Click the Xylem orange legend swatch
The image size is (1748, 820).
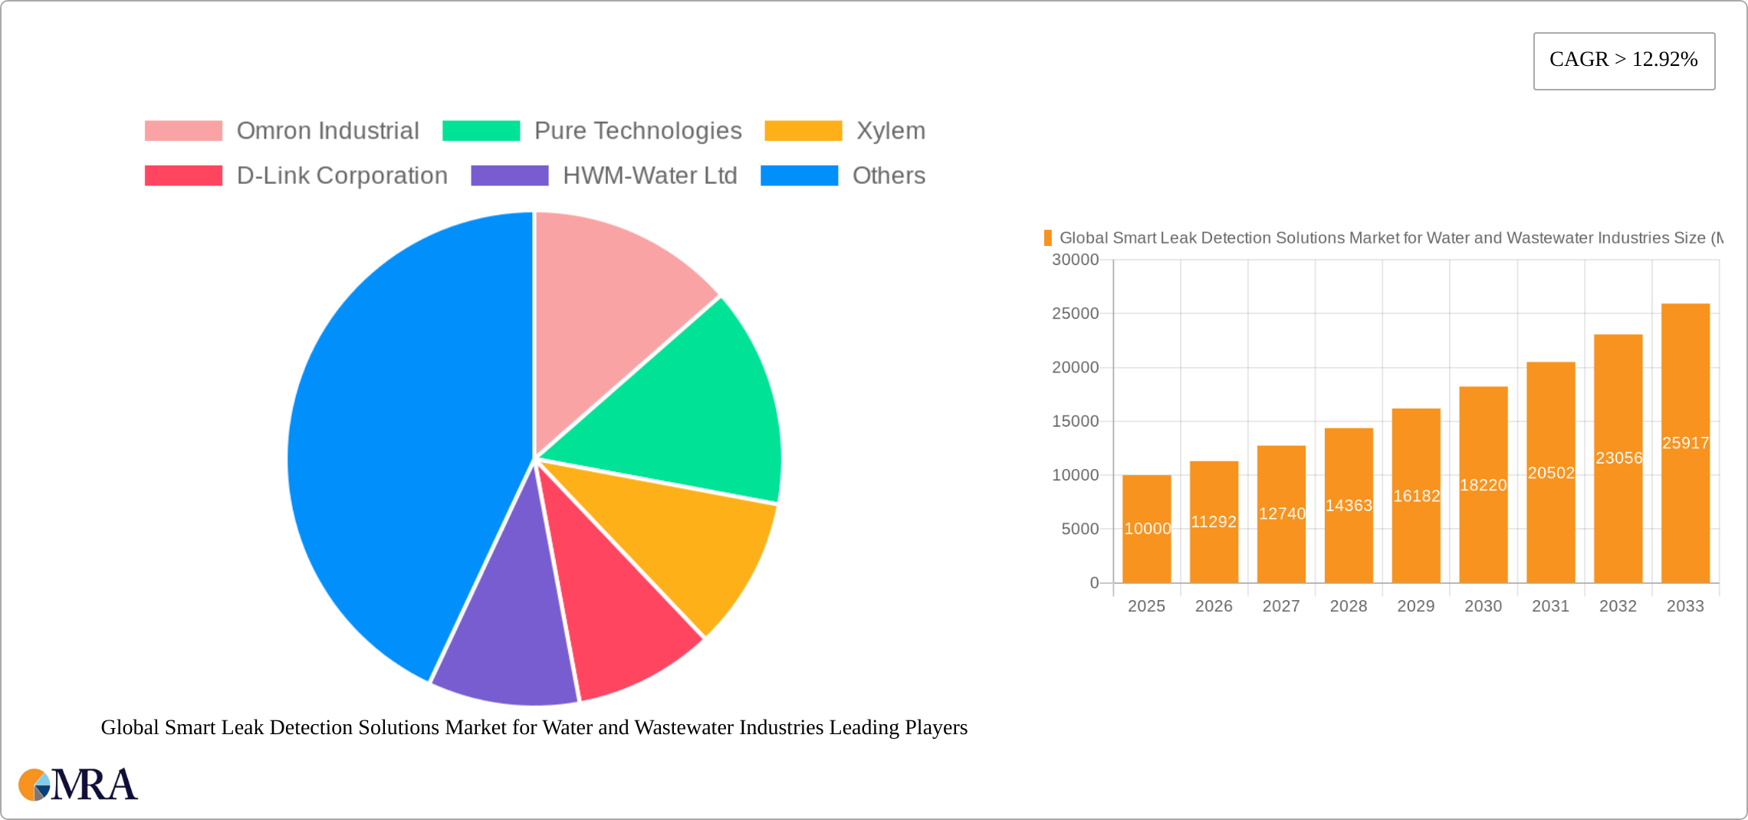tap(803, 131)
